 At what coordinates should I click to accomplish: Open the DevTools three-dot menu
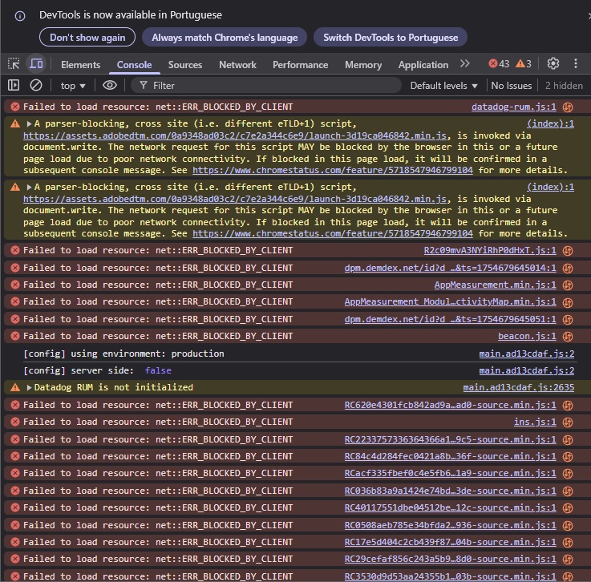(576, 63)
